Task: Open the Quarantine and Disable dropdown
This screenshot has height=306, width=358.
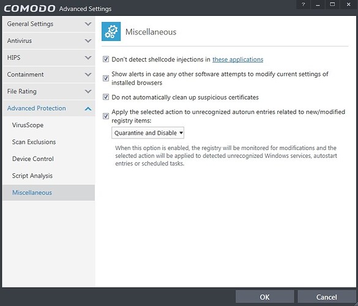Action: tap(147, 133)
